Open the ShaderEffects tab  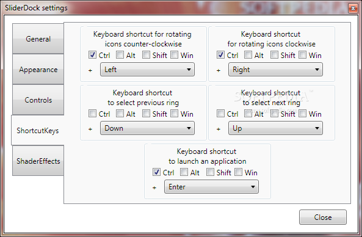click(38, 161)
